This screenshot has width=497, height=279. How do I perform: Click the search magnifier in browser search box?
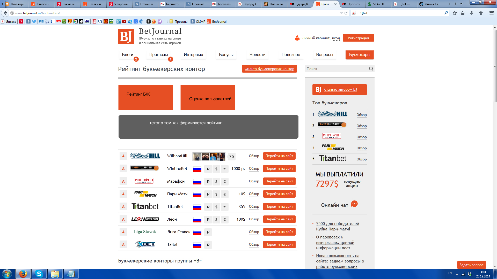446,13
